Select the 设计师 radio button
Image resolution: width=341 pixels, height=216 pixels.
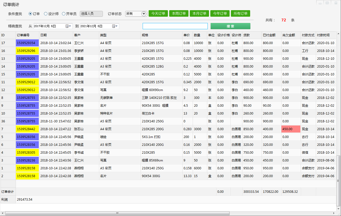(46, 14)
